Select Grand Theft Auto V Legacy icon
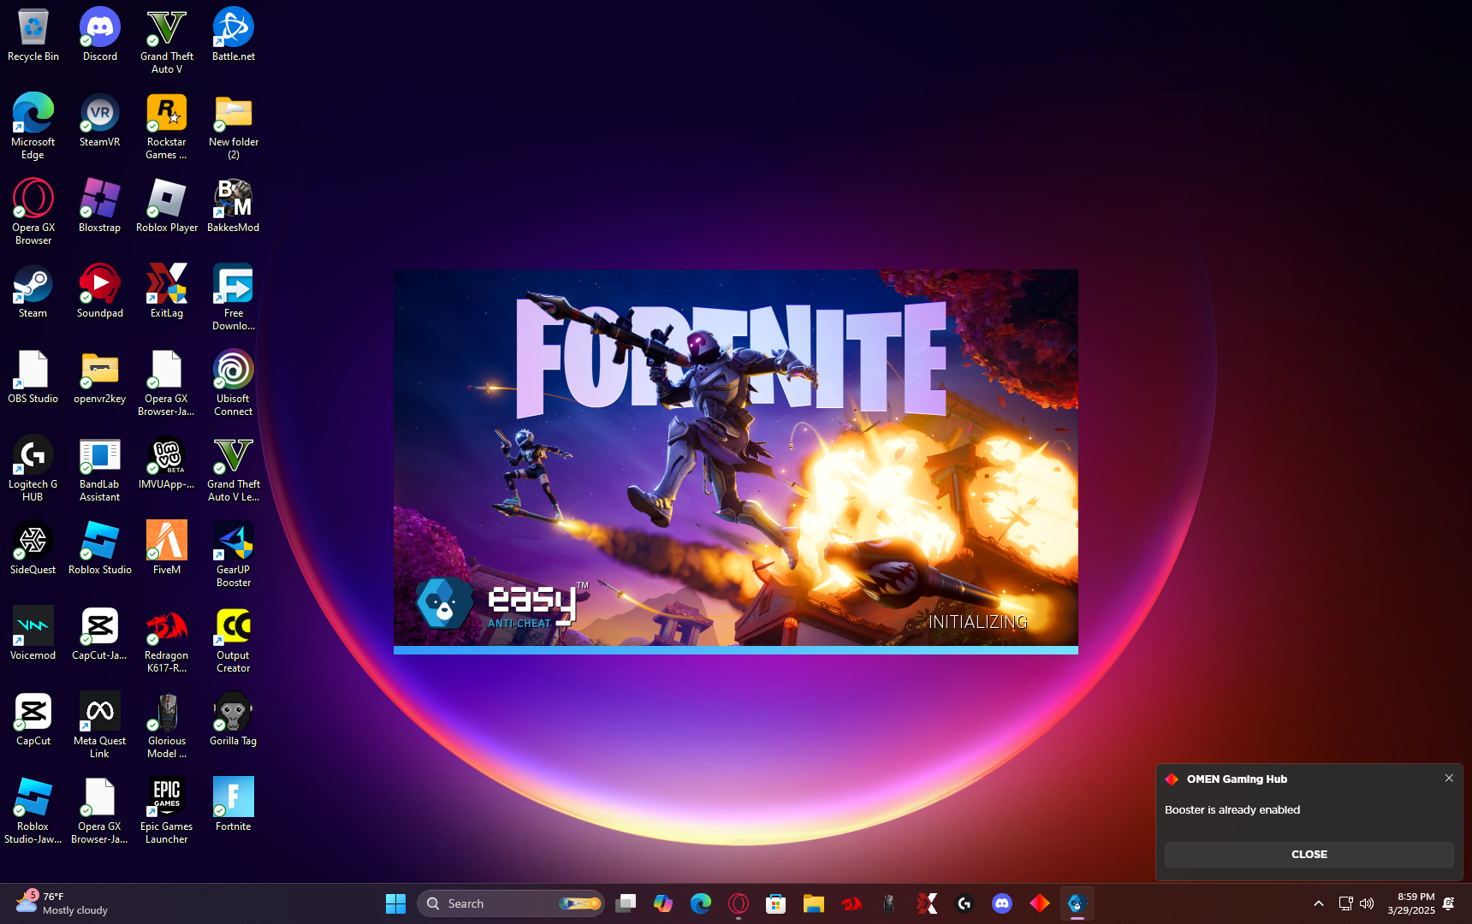This screenshot has height=924, width=1472. (234, 469)
